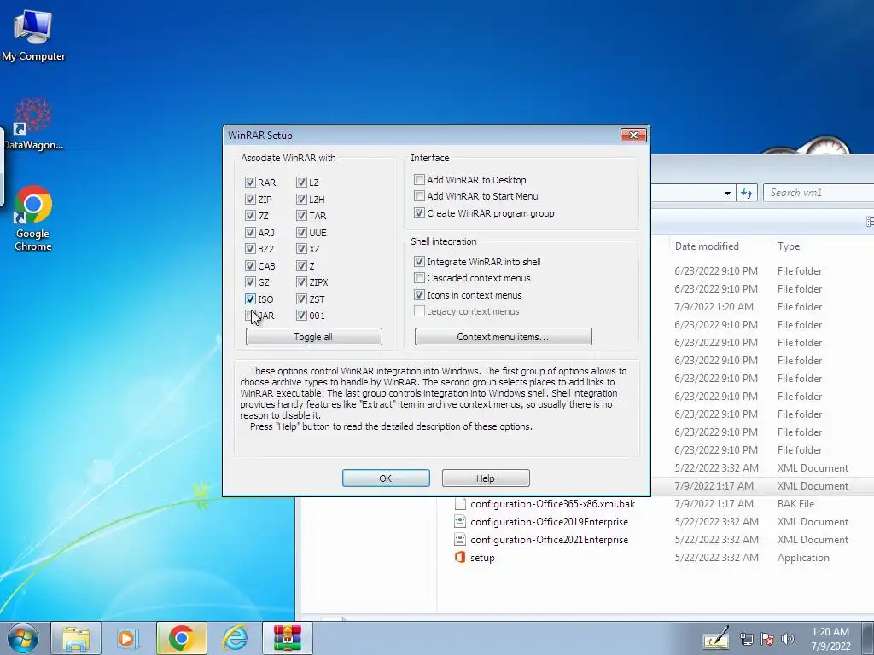Click the pen input panel tray icon

coord(716,638)
